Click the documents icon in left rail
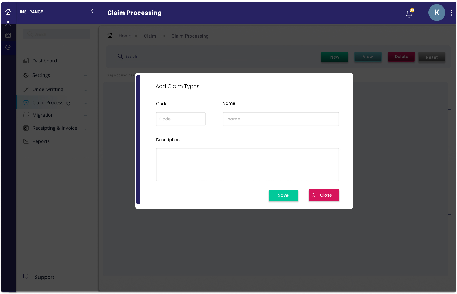This screenshot has height=294, width=457. (8, 35)
